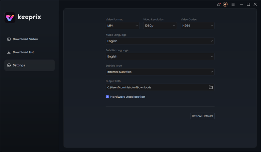The width and height of the screenshot is (261, 152).
Task: Browse output folder with folder icon
Action: (x=210, y=87)
